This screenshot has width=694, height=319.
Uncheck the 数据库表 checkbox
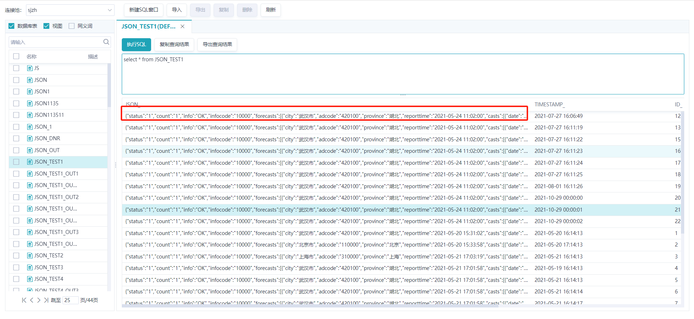pos(12,26)
